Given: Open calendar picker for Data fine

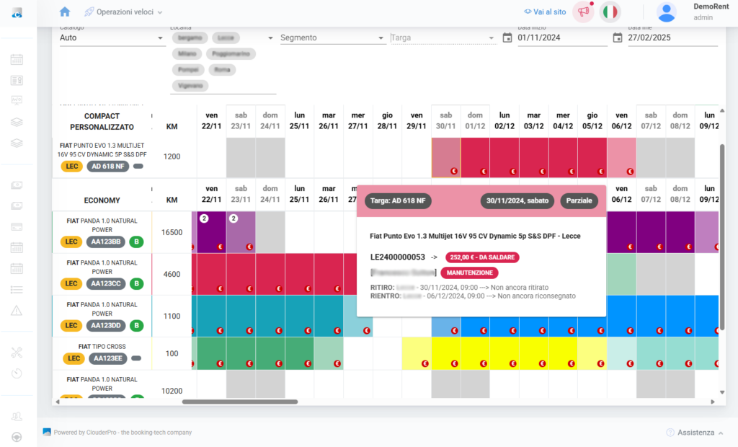Looking at the screenshot, I should (617, 37).
